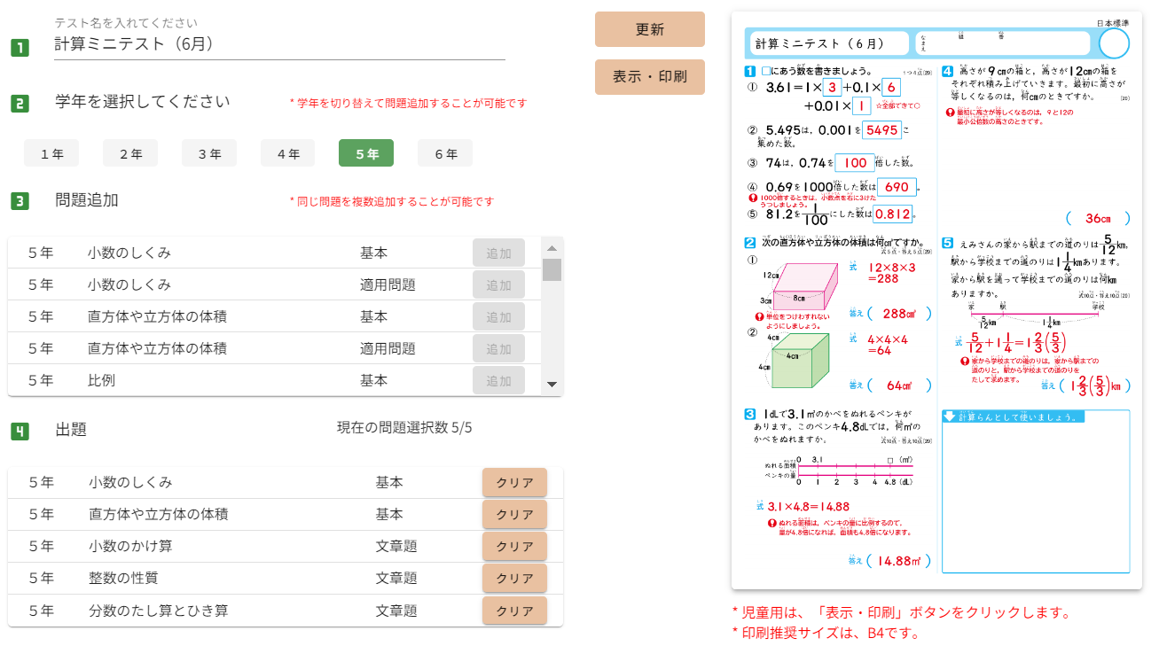Select grade 6年
The height and width of the screenshot is (646, 1159).
pos(445,153)
